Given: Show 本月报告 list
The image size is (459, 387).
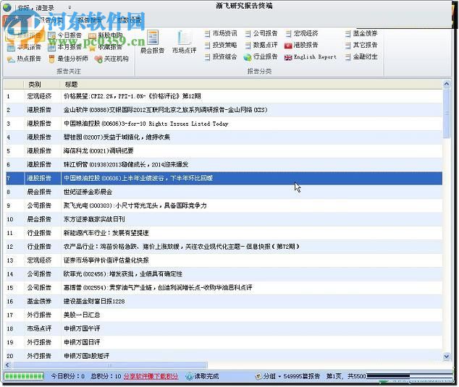Looking at the screenshot, I should (x=64, y=47).
